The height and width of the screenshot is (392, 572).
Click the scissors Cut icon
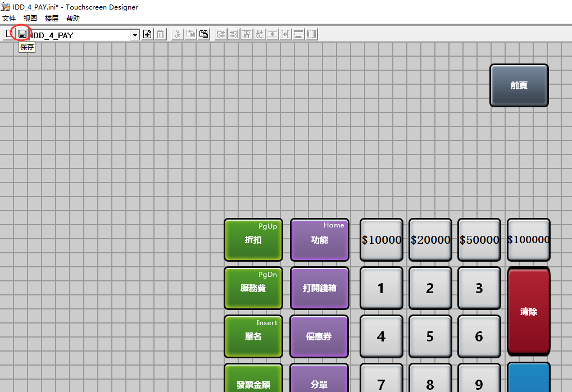tap(178, 34)
